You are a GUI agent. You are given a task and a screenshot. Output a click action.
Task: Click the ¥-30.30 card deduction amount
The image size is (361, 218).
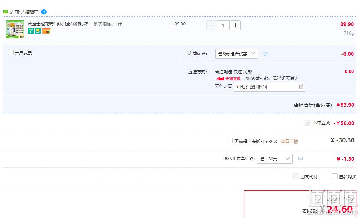tap(342, 140)
